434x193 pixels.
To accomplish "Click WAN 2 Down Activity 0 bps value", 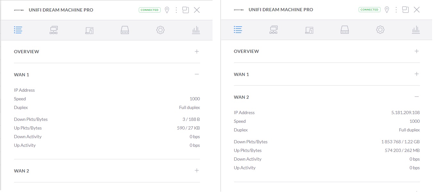I will (x=414, y=159).
